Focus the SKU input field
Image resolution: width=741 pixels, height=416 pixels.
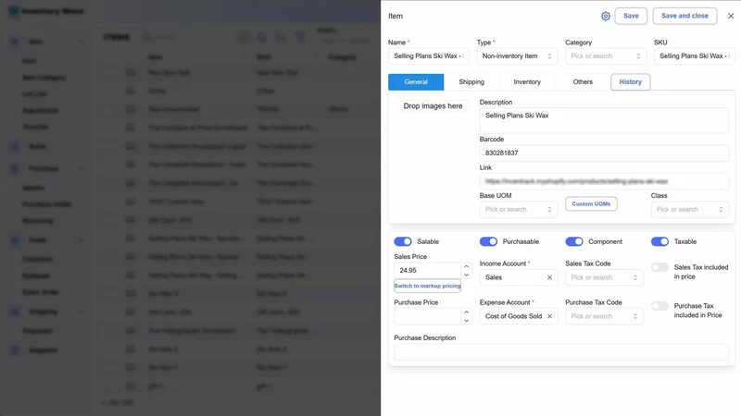[x=694, y=56]
